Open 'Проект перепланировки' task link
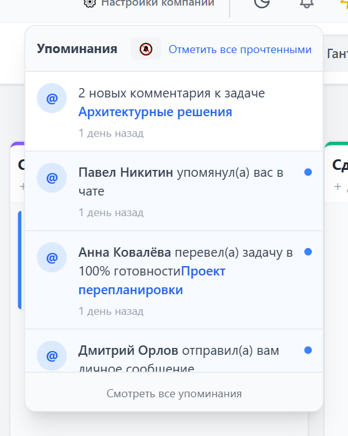 click(x=152, y=280)
